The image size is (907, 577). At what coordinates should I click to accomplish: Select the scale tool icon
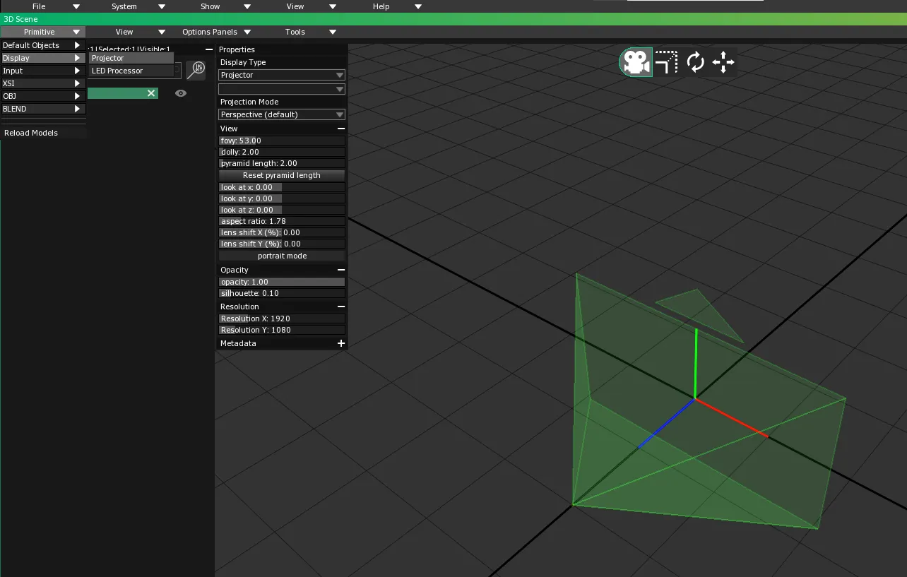[666, 62]
